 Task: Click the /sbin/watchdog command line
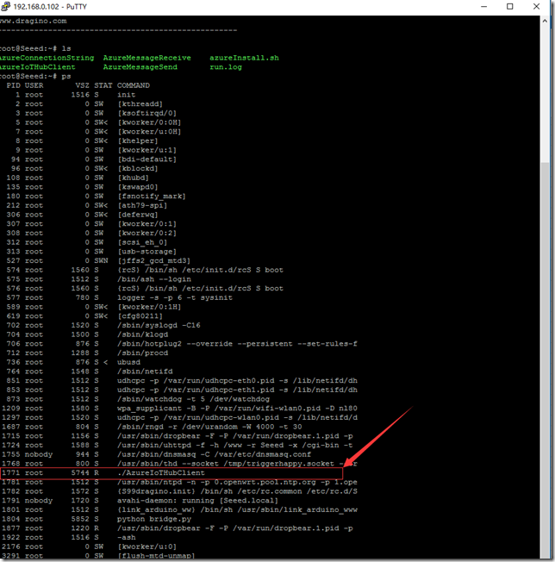pos(193,399)
